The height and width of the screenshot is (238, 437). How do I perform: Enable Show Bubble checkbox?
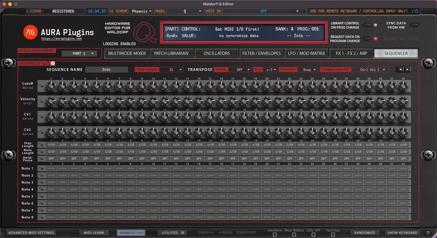(x=294, y=235)
